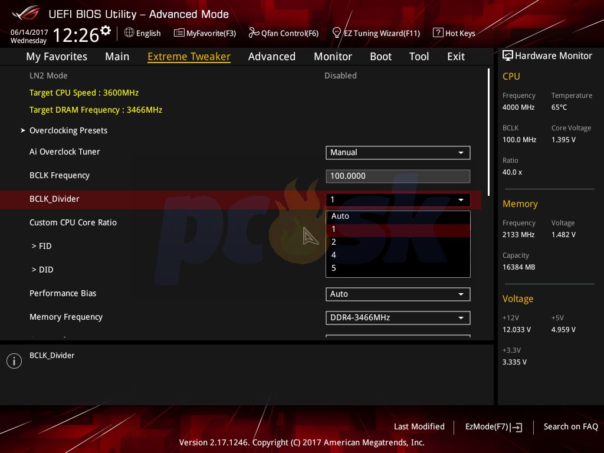Expand Overclocking Presets submenu

tap(68, 130)
